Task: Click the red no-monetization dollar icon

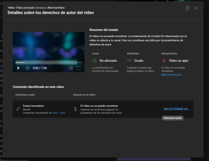Action: 164,61
